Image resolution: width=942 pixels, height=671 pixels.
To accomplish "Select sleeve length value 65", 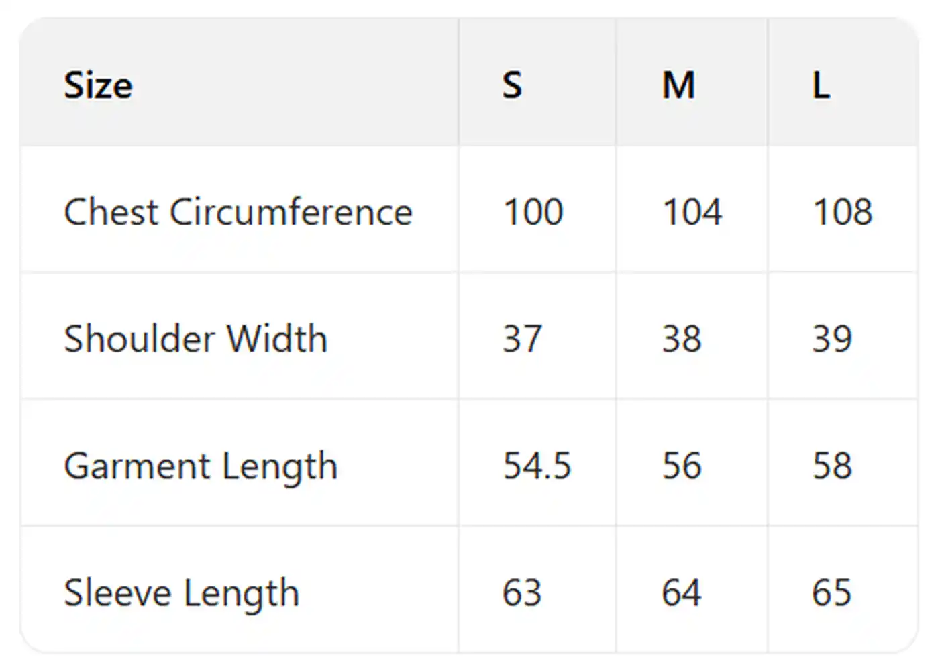I will point(832,593).
